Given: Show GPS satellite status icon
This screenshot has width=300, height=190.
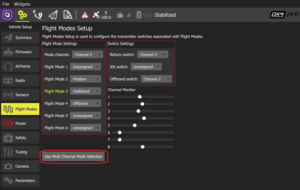Looking at the screenshot, I should click(x=96, y=15).
